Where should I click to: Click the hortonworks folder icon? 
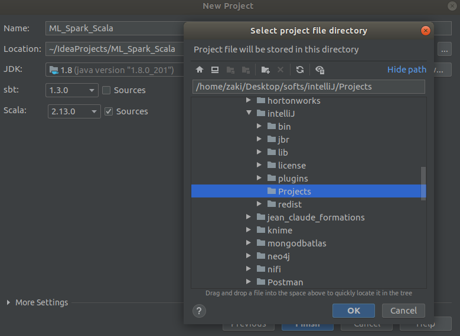pyautogui.click(x=261, y=100)
